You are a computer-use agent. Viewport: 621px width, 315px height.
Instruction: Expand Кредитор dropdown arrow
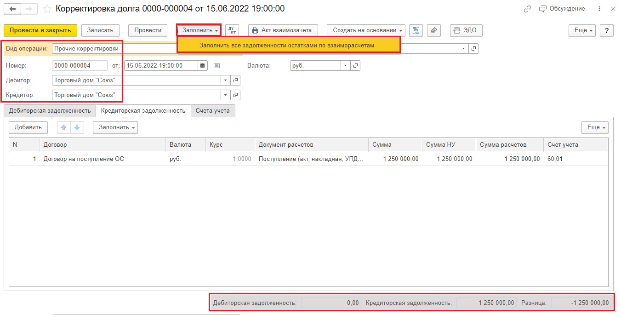pos(225,95)
